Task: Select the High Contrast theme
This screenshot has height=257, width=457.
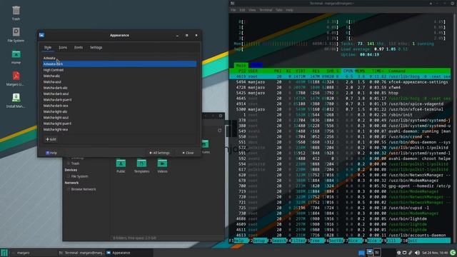Action: tap(120, 70)
